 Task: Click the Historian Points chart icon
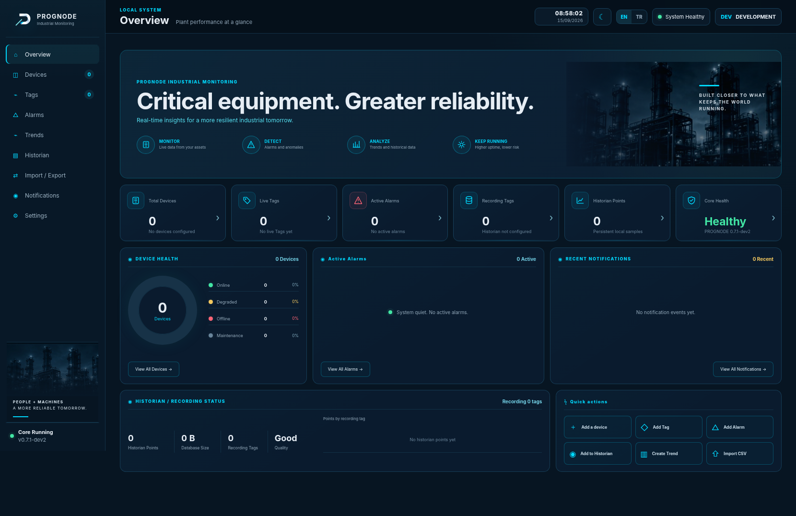point(580,200)
